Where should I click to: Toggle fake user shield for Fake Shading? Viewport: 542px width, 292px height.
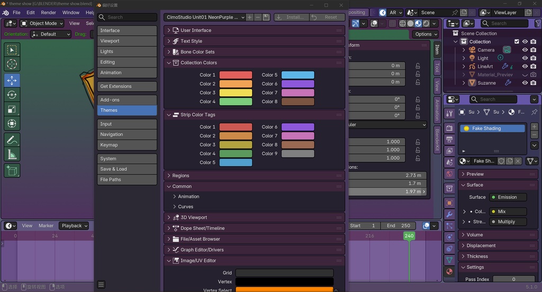501,161
